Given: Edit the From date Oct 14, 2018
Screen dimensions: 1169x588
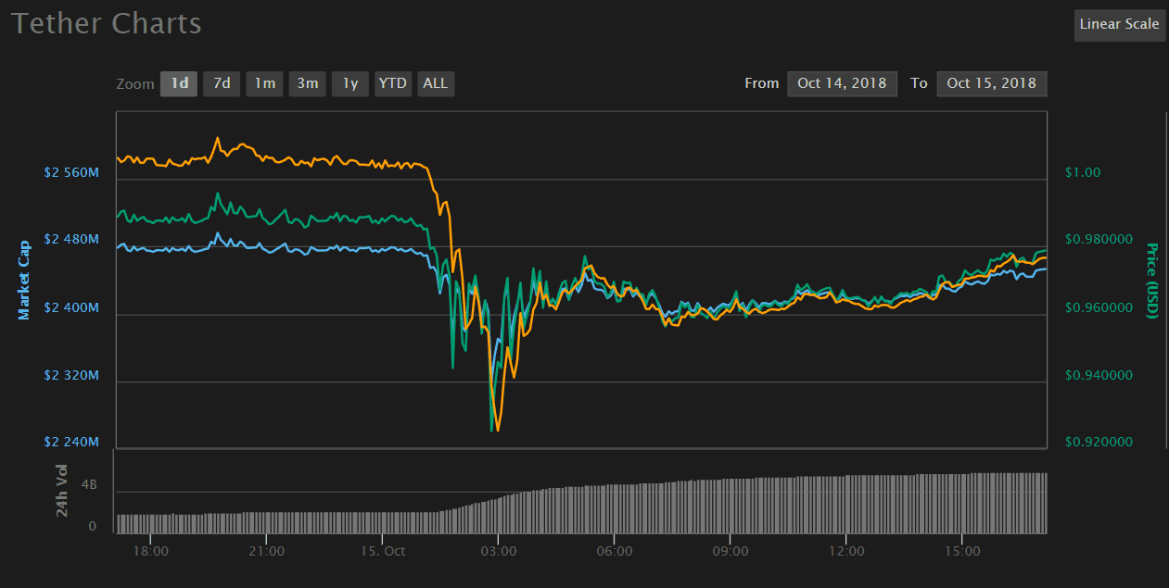Looking at the screenshot, I should (842, 83).
